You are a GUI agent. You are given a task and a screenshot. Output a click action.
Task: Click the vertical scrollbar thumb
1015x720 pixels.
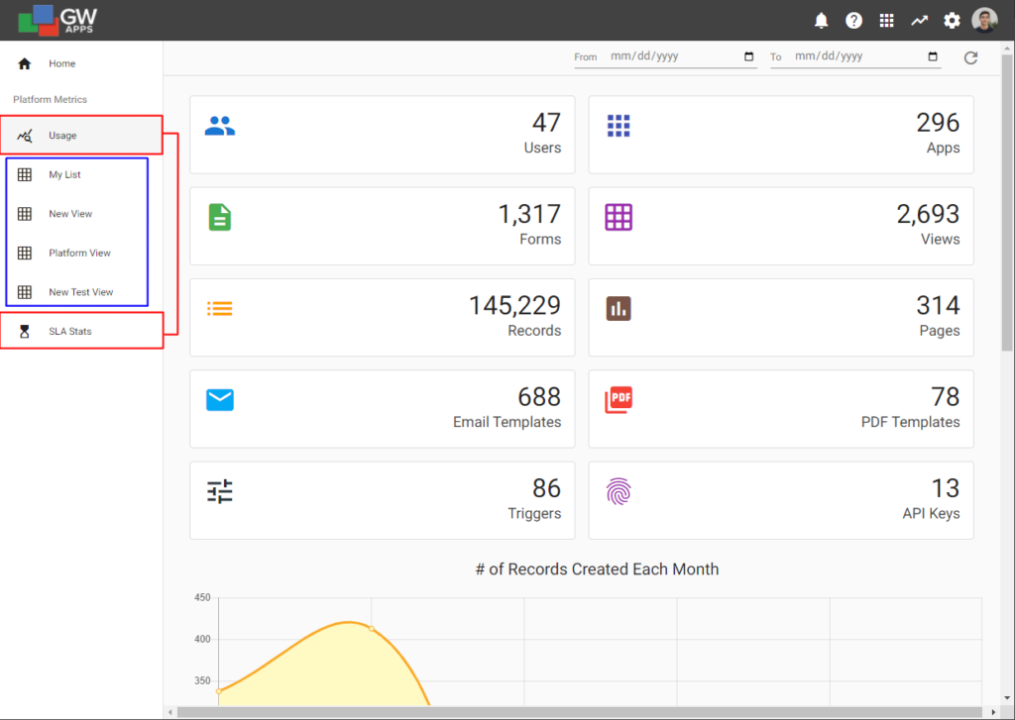(1007, 202)
